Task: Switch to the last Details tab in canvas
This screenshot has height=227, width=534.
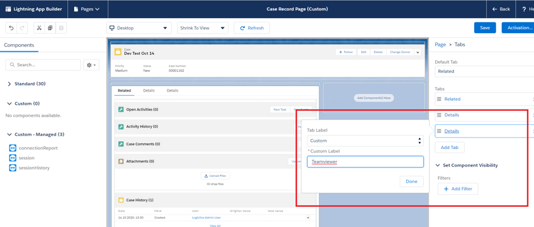Action: pyautogui.click(x=172, y=91)
